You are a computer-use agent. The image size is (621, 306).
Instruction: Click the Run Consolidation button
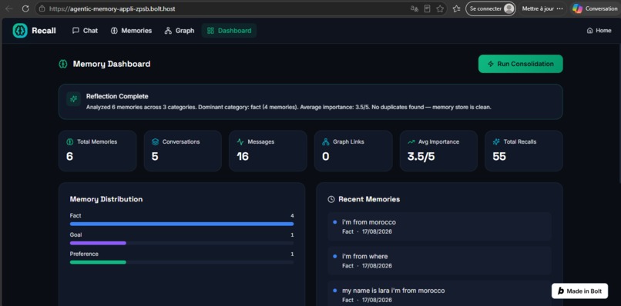(520, 64)
